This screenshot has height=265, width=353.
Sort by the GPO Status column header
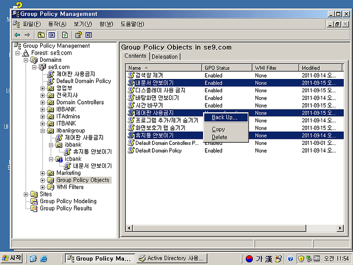coord(227,68)
